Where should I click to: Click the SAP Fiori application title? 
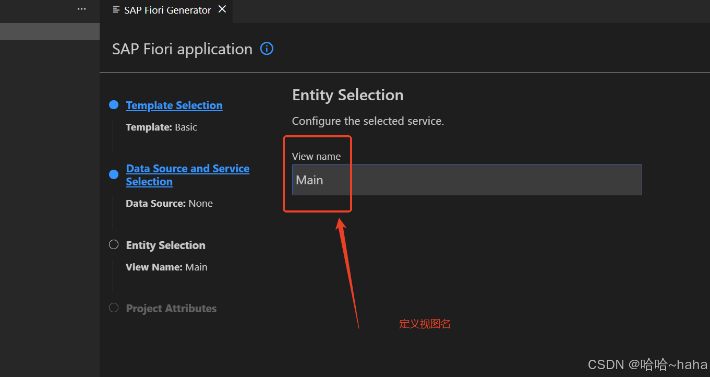coord(182,49)
